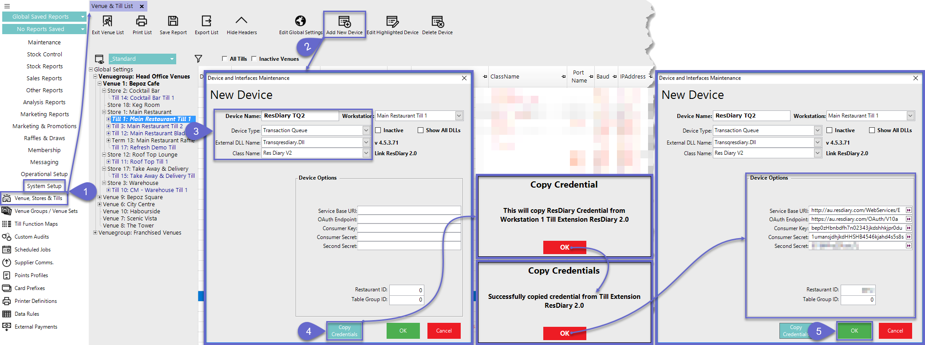Image resolution: width=925 pixels, height=345 pixels.
Task: Expand Venuegroup: Franchised Venues node
Action: (x=95, y=233)
